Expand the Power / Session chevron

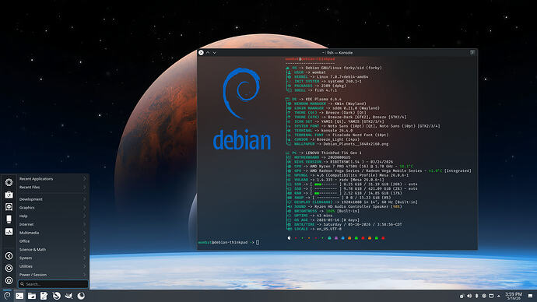84,275
